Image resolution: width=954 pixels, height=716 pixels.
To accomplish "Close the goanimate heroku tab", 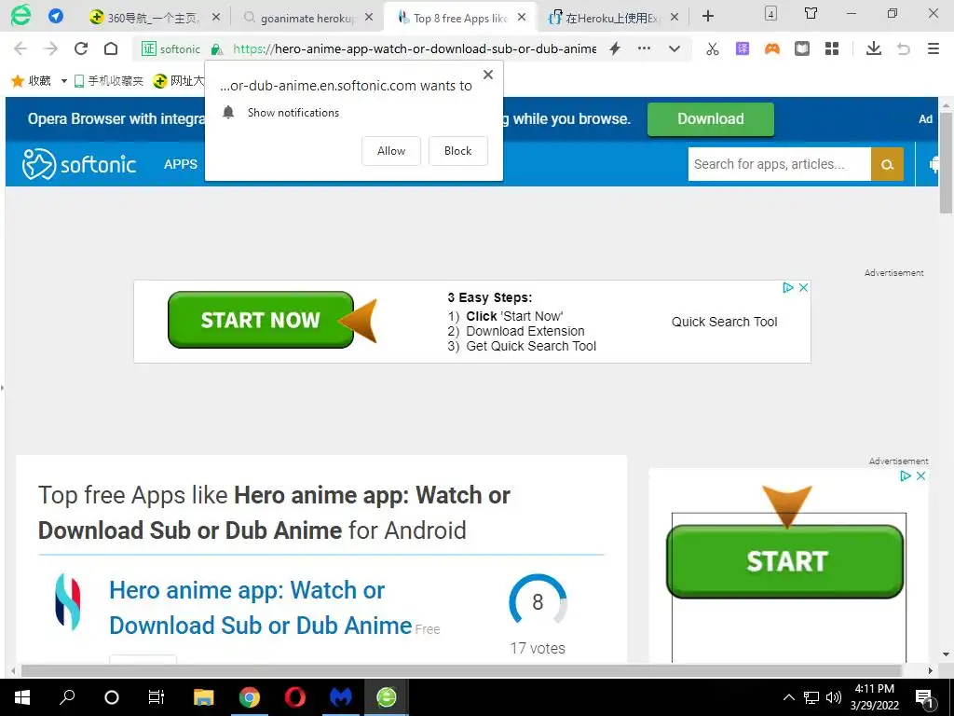I will [369, 17].
